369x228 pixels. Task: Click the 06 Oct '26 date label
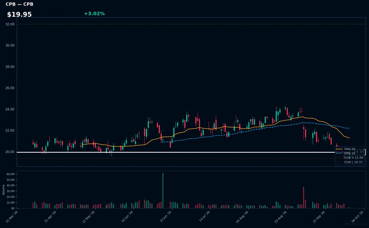pyautogui.click(x=358, y=217)
